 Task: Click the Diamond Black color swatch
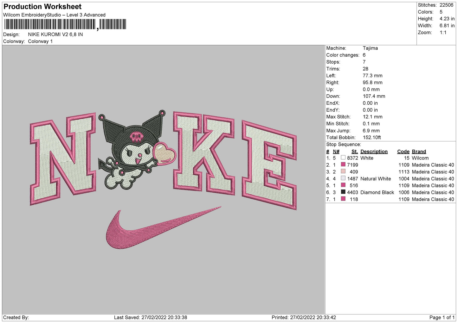(343, 192)
